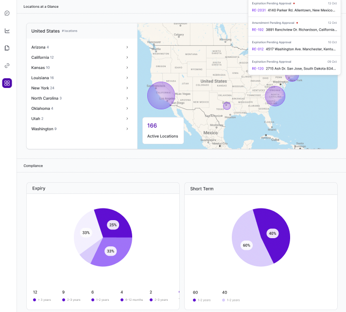Click the chain link sidebar icon
Image resolution: width=346 pixels, height=312 pixels.
click(7, 66)
